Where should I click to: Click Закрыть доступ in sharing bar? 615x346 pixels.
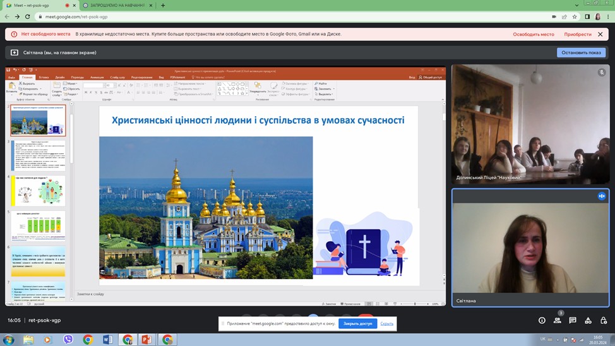(357, 324)
